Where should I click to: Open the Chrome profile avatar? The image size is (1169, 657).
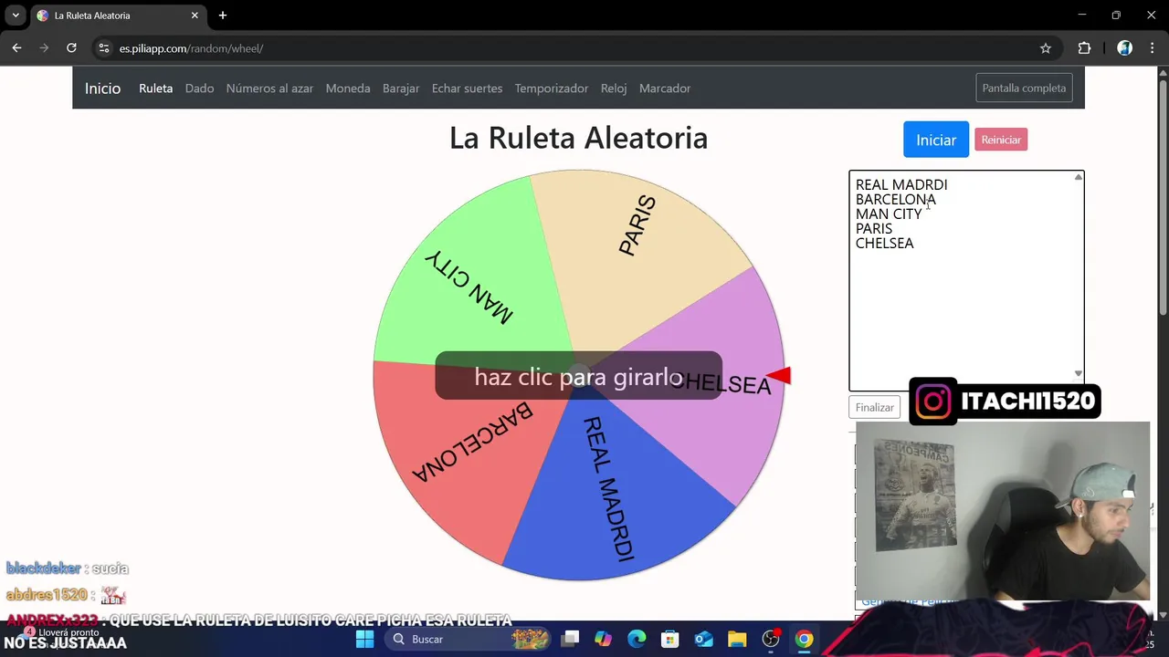[1124, 48]
